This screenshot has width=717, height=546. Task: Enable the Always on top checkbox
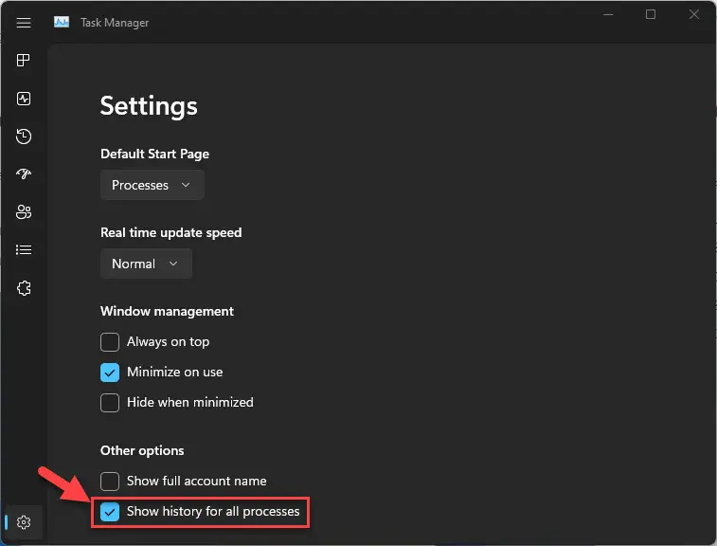110,342
